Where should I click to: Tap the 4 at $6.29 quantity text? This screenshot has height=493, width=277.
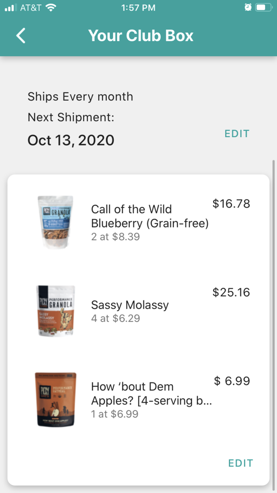[x=115, y=318]
